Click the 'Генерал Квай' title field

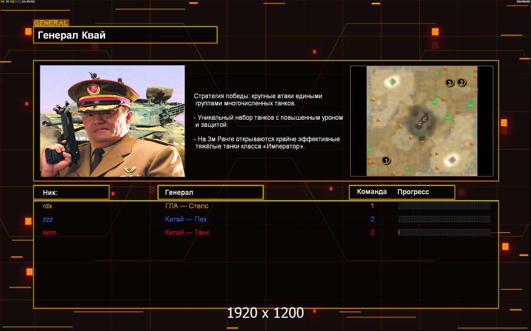click(126, 35)
